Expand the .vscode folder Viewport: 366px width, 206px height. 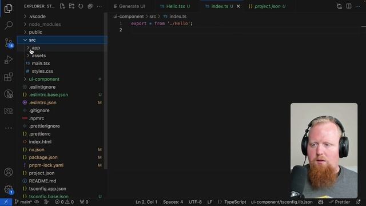pyautogui.click(x=62, y=17)
